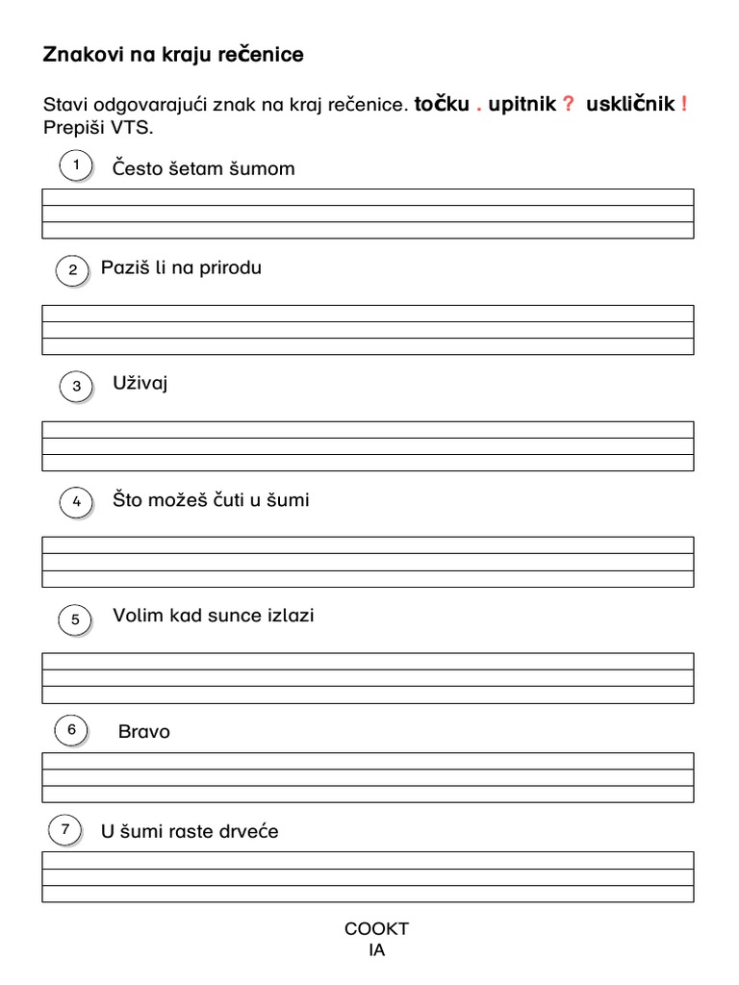Click the numbered circle 1

pos(75,166)
